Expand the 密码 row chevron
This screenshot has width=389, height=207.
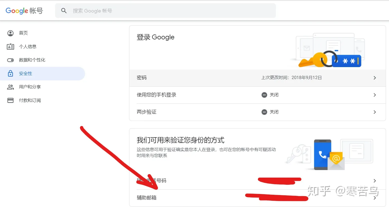375,78
